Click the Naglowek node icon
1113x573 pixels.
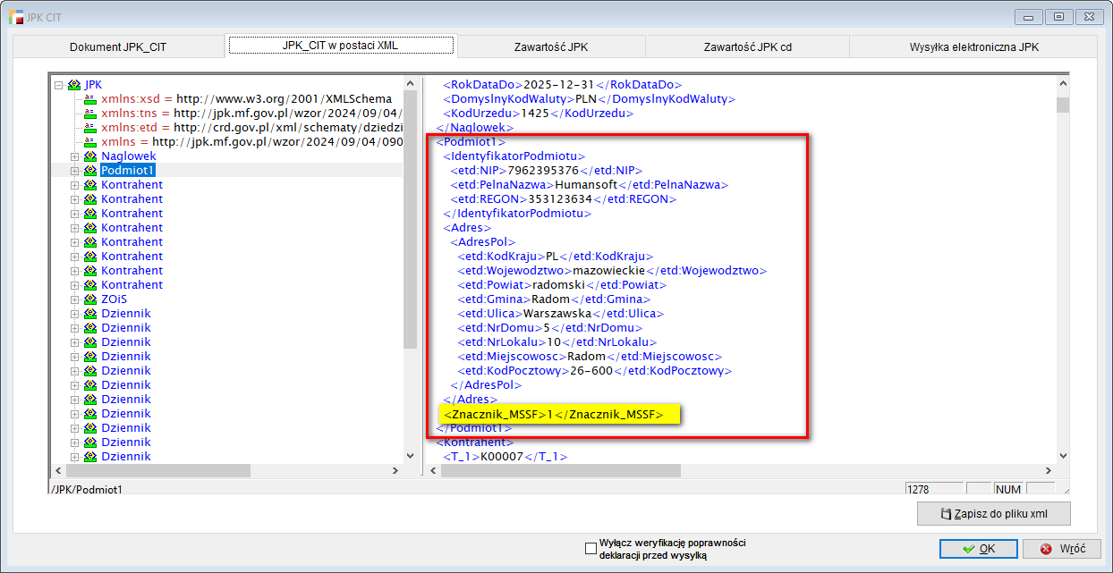[90, 156]
